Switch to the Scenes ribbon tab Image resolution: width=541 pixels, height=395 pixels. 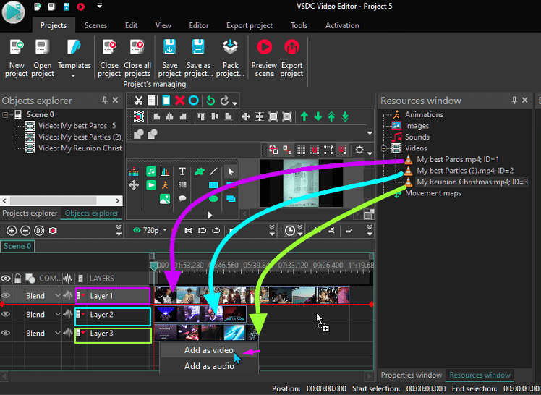point(95,25)
